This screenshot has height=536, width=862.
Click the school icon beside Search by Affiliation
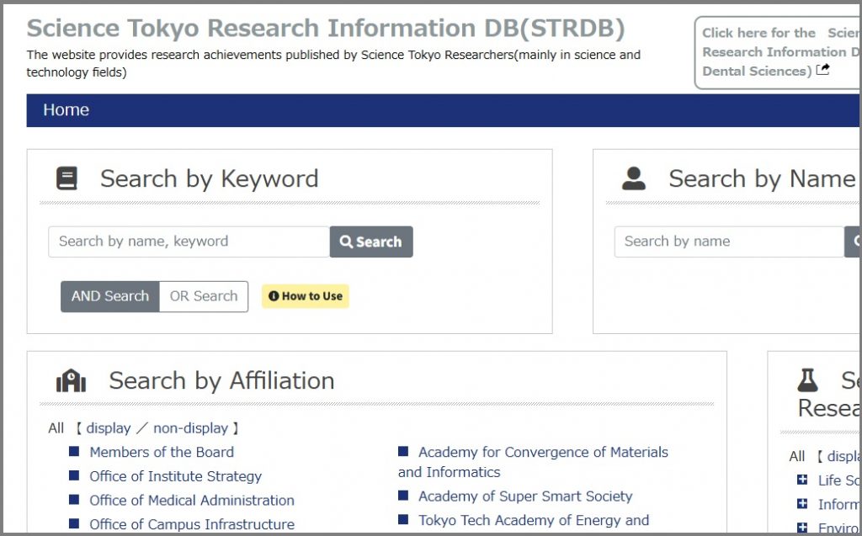(72, 381)
